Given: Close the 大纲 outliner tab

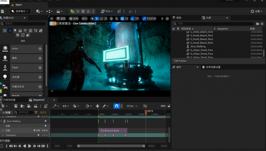Looking at the screenshot, I should pyautogui.click(x=227, y=18).
